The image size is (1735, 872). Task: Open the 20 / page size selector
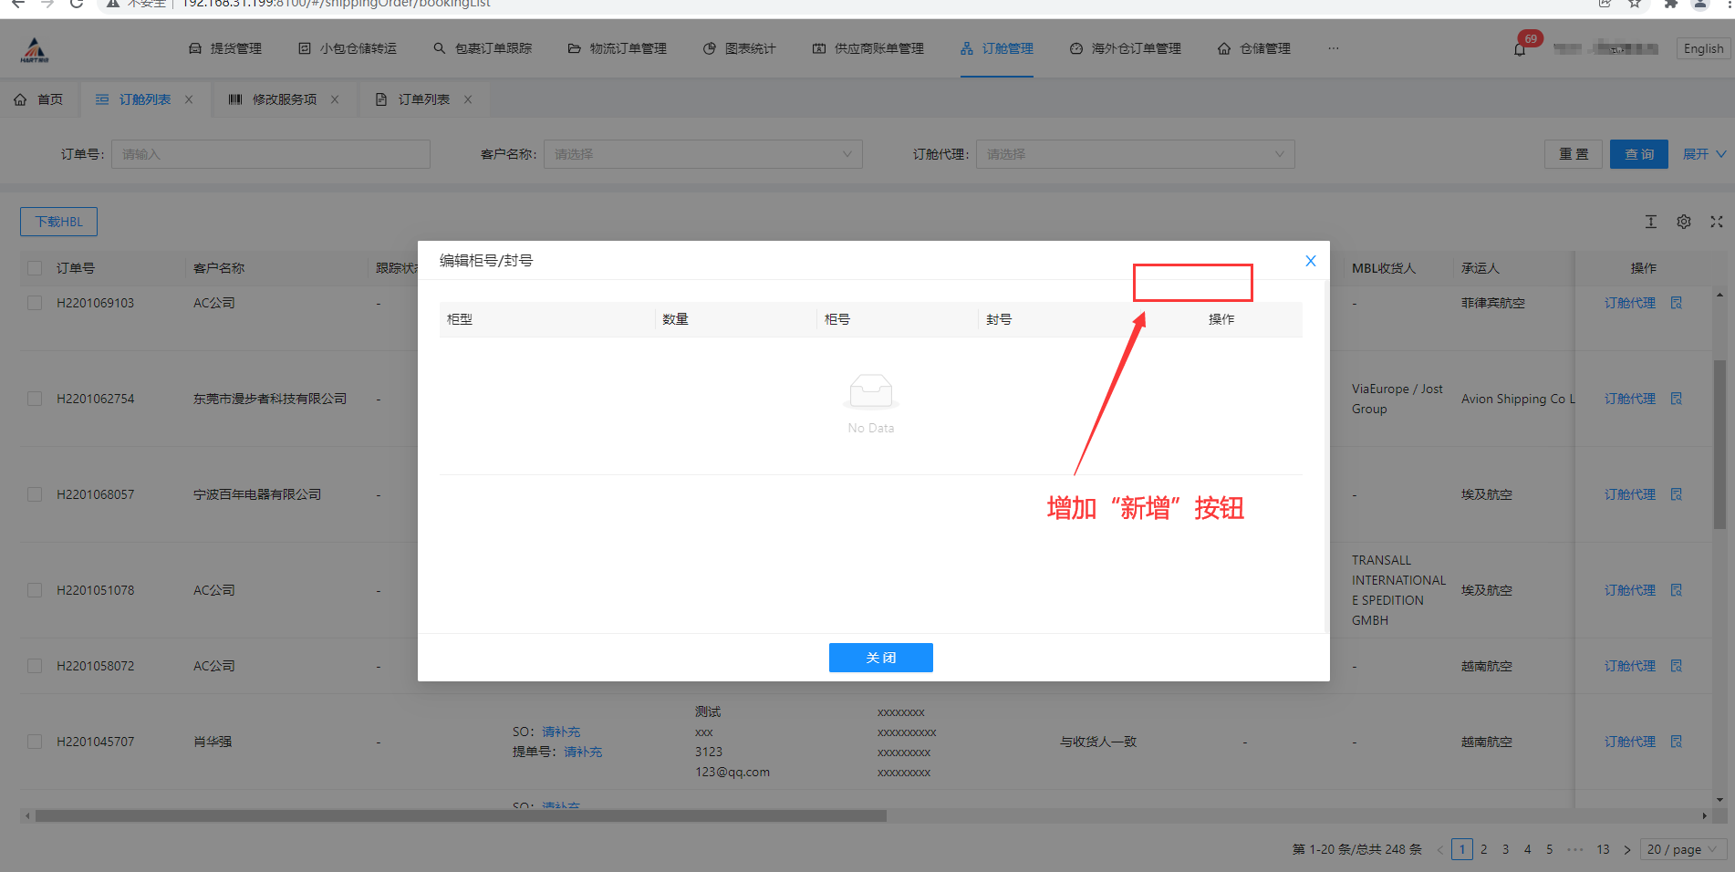(x=1683, y=849)
